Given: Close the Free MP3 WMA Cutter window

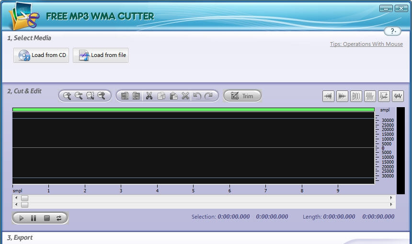Looking at the screenshot, I should 401,9.
